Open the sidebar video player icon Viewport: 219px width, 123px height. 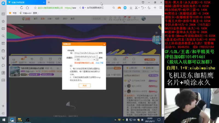(3, 43)
